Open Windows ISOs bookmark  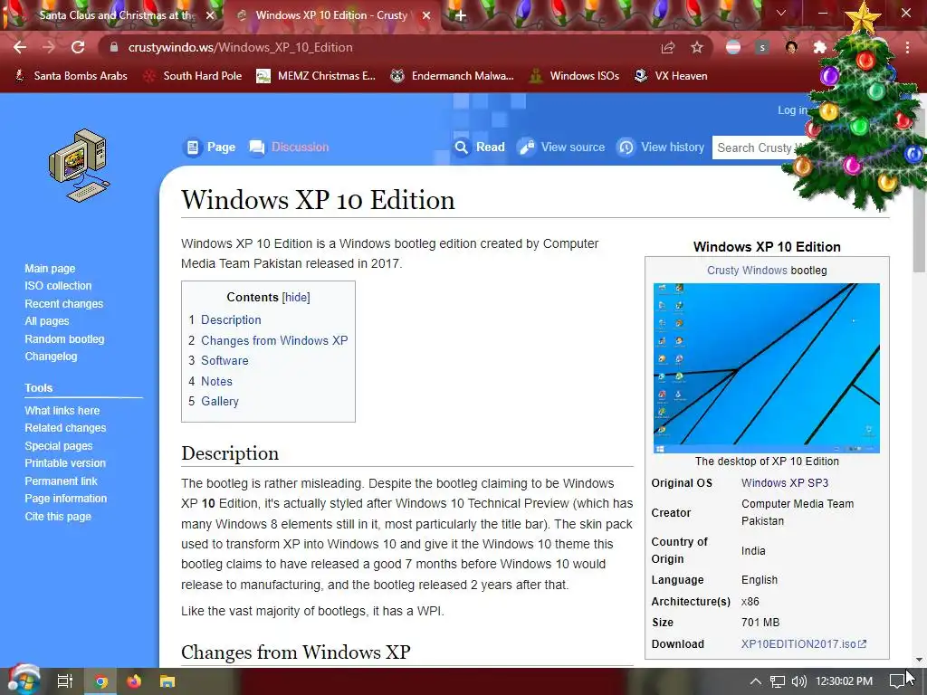574,76
